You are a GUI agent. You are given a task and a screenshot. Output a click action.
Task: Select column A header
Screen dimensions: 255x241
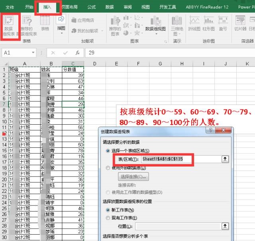(x=25, y=64)
